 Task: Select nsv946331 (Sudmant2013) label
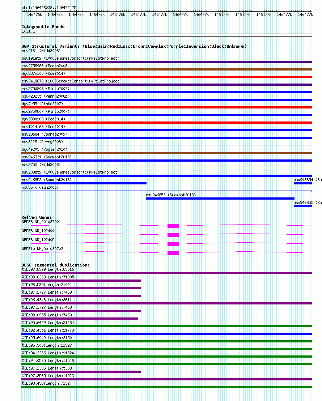(47, 157)
